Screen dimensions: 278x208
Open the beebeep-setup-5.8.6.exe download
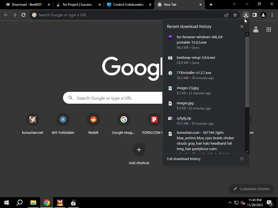[204, 60]
